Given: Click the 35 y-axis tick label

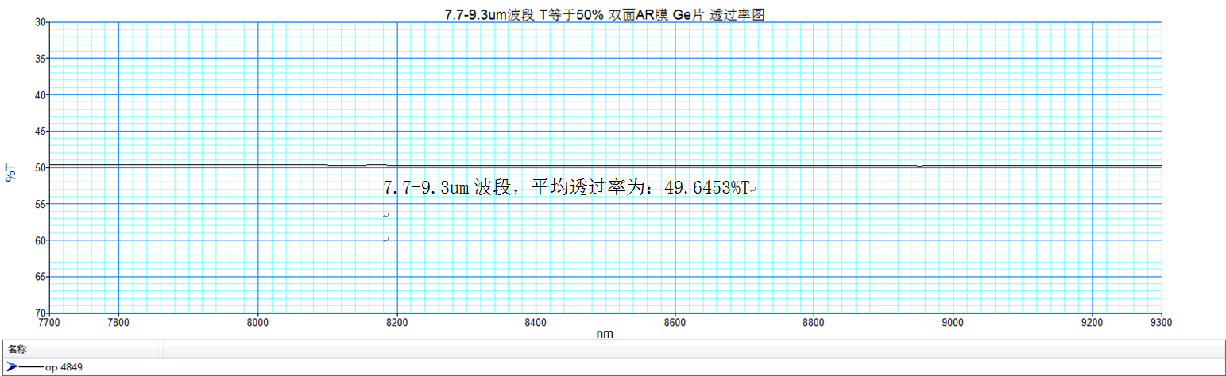Looking at the screenshot, I should pyautogui.click(x=40, y=59).
